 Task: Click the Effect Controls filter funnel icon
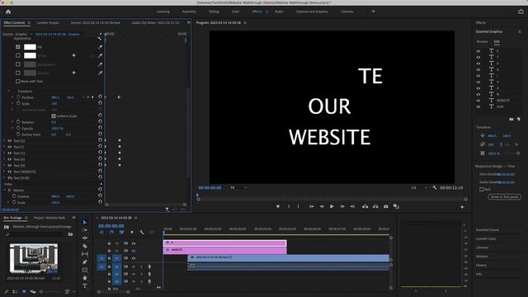point(167,210)
